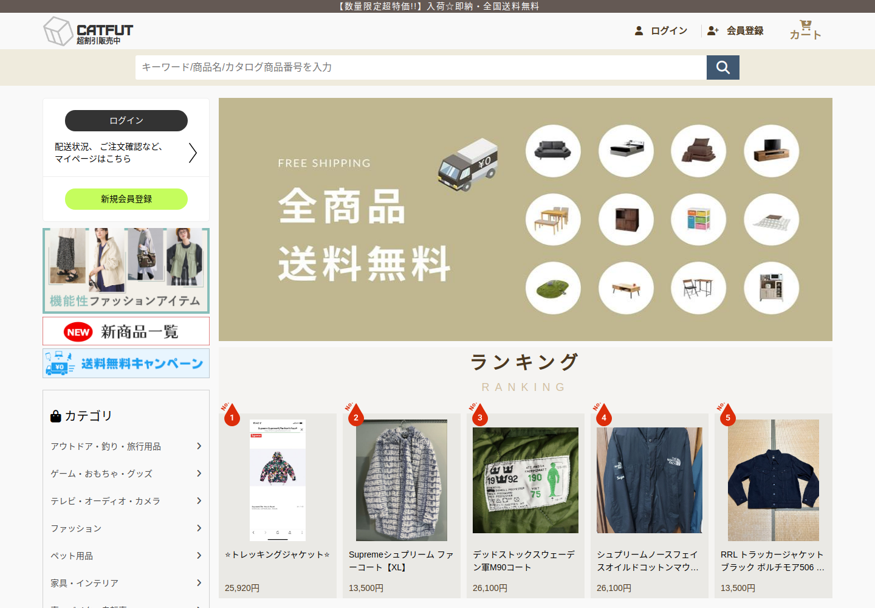
Task: Click the 全商品送料無料 main banner
Action: pyautogui.click(x=526, y=219)
